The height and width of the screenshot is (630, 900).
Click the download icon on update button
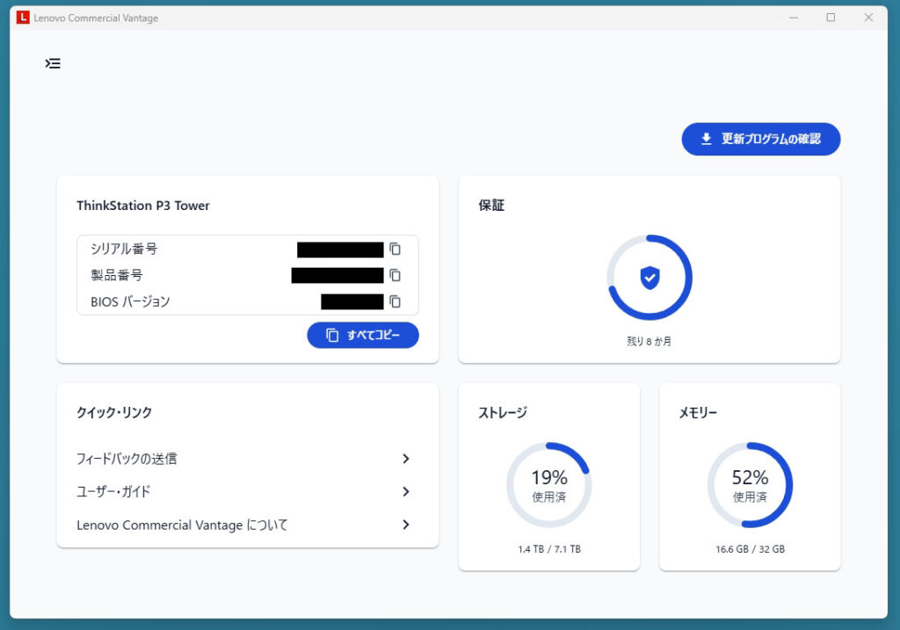tap(706, 139)
